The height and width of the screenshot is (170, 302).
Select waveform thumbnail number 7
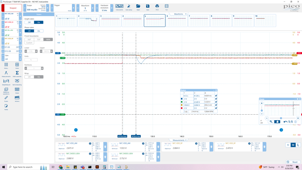199,21
